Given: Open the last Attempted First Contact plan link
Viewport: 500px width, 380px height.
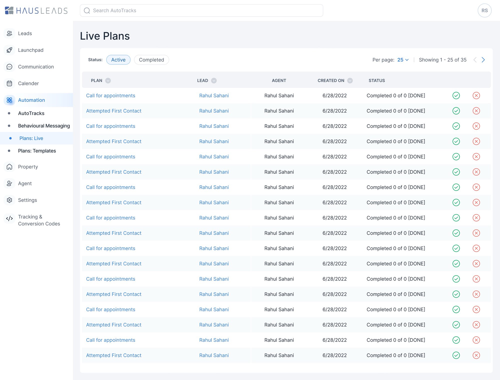Looking at the screenshot, I should [114, 355].
